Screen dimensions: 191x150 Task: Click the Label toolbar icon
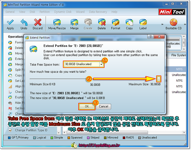click(143, 22)
